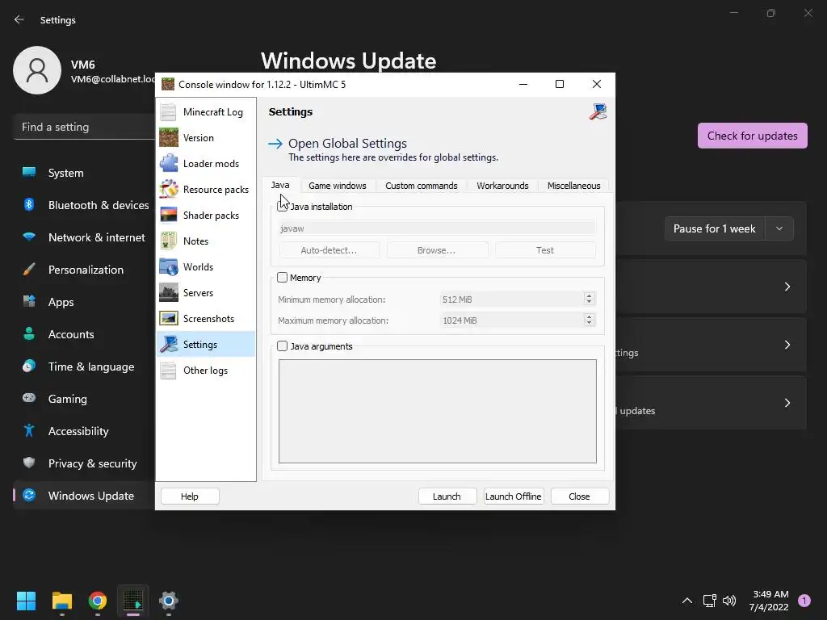The height and width of the screenshot is (620, 827).
Task: Click the Launch button
Action: coord(447,496)
